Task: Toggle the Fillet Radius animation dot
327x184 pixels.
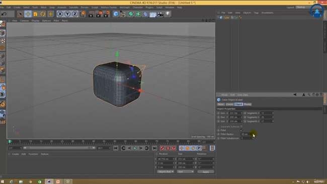Action: (218, 134)
